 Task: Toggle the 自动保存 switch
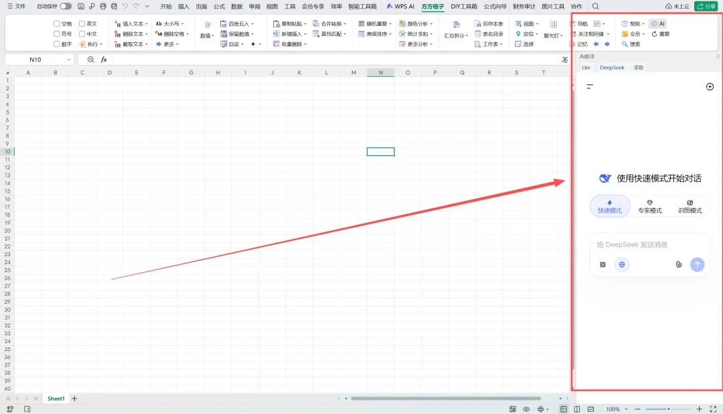[66, 7]
